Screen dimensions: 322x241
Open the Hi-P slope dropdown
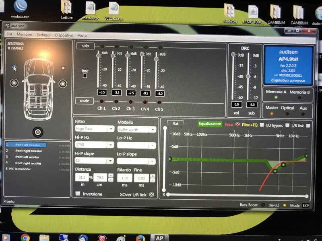click(x=95, y=160)
